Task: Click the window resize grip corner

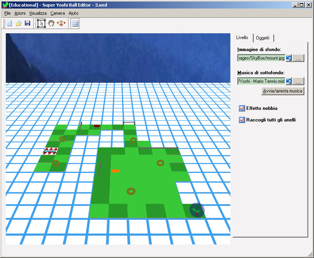Action: pyautogui.click(x=310, y=254)
